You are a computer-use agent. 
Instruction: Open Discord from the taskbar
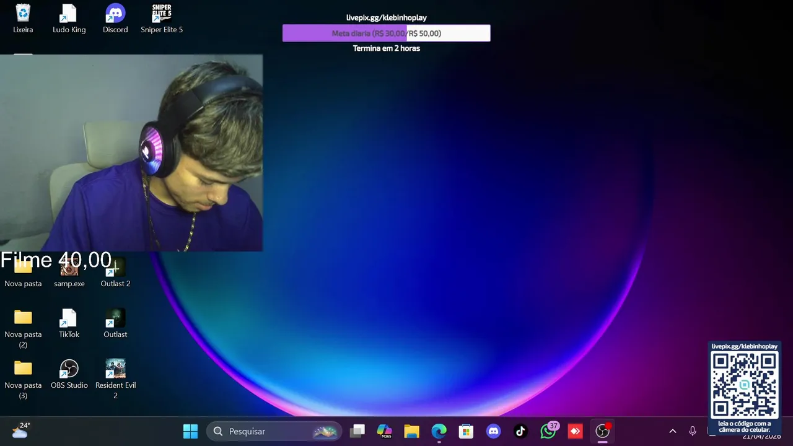coord(494,431)
